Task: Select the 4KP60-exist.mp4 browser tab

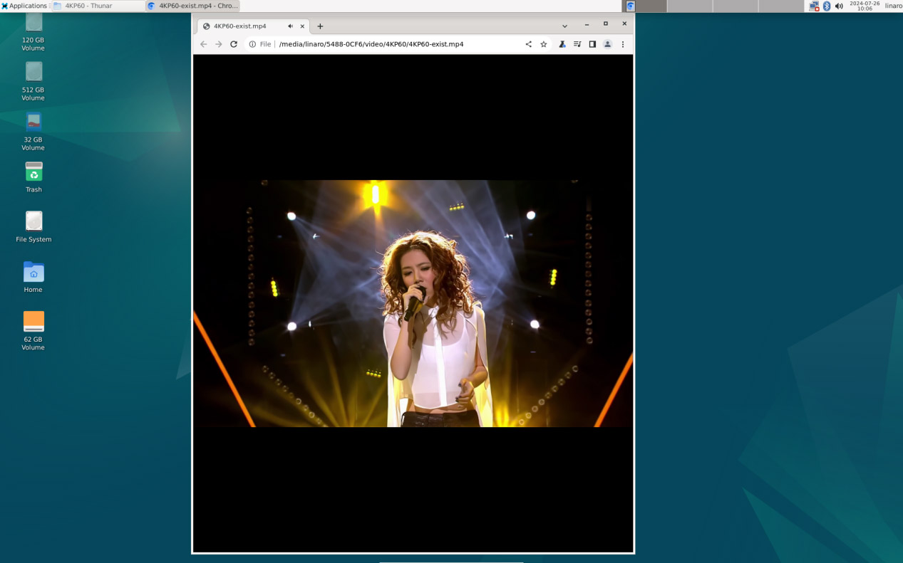Action: 242,26
